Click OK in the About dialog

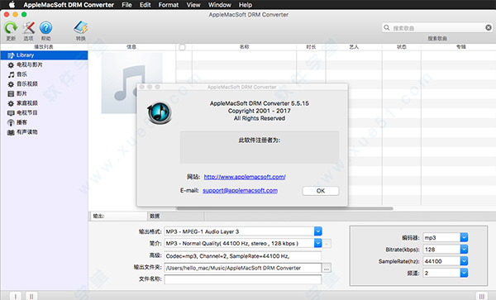tap(321, 191)
